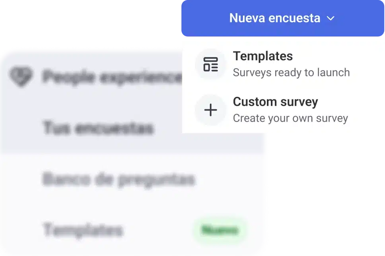Click the green Nuevo badge
The height and width of the screenshot is (256, 385).
(220, 230)
